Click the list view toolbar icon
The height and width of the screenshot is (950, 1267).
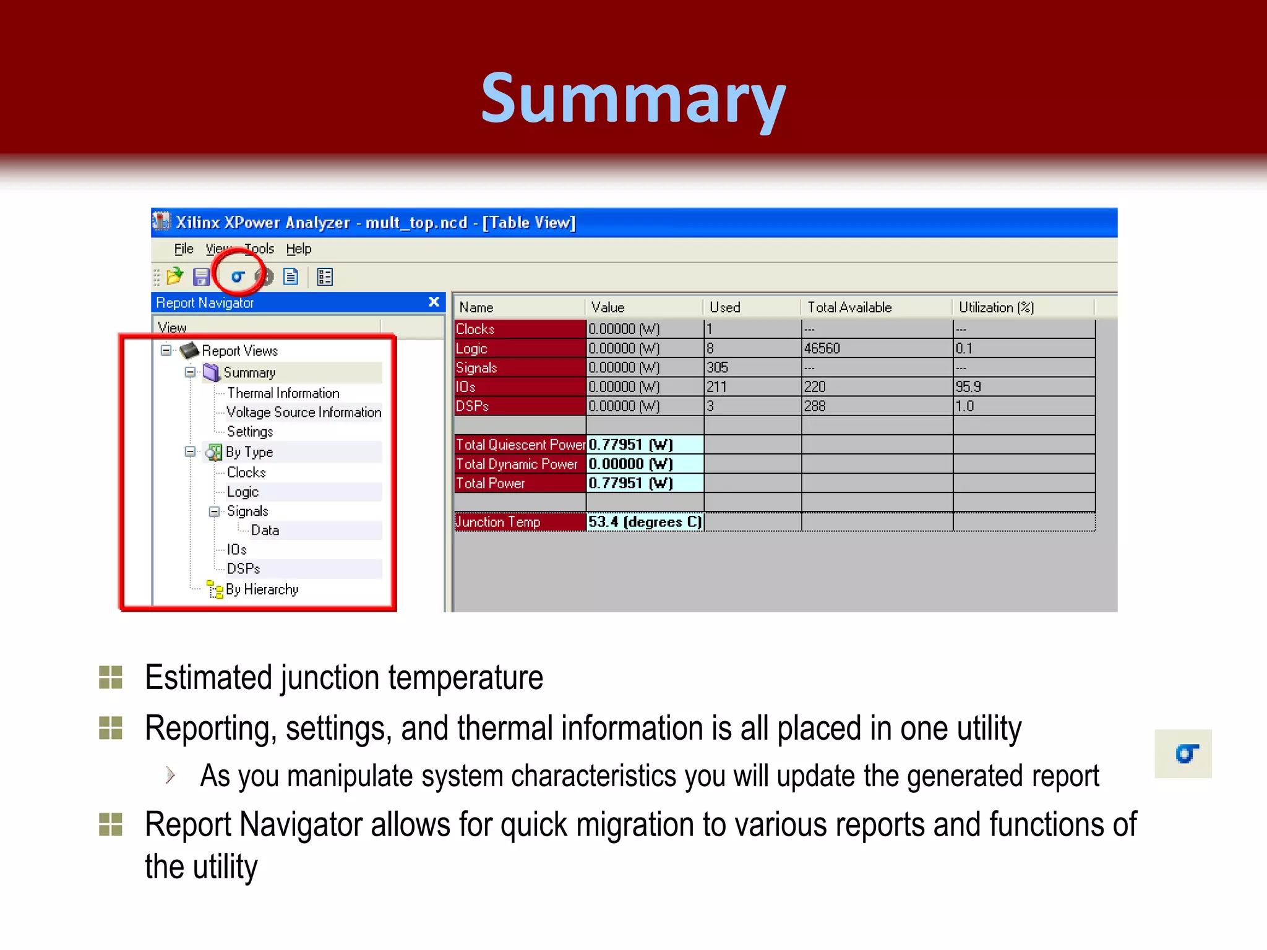325,276
